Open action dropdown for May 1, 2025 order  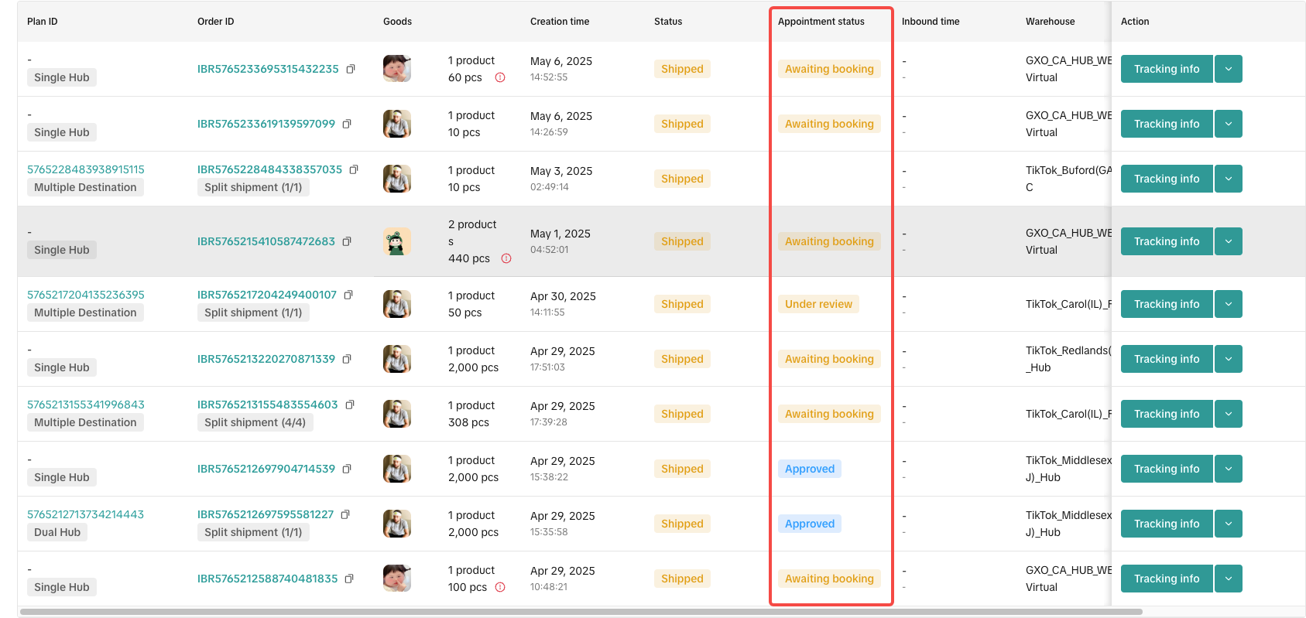1229,241
